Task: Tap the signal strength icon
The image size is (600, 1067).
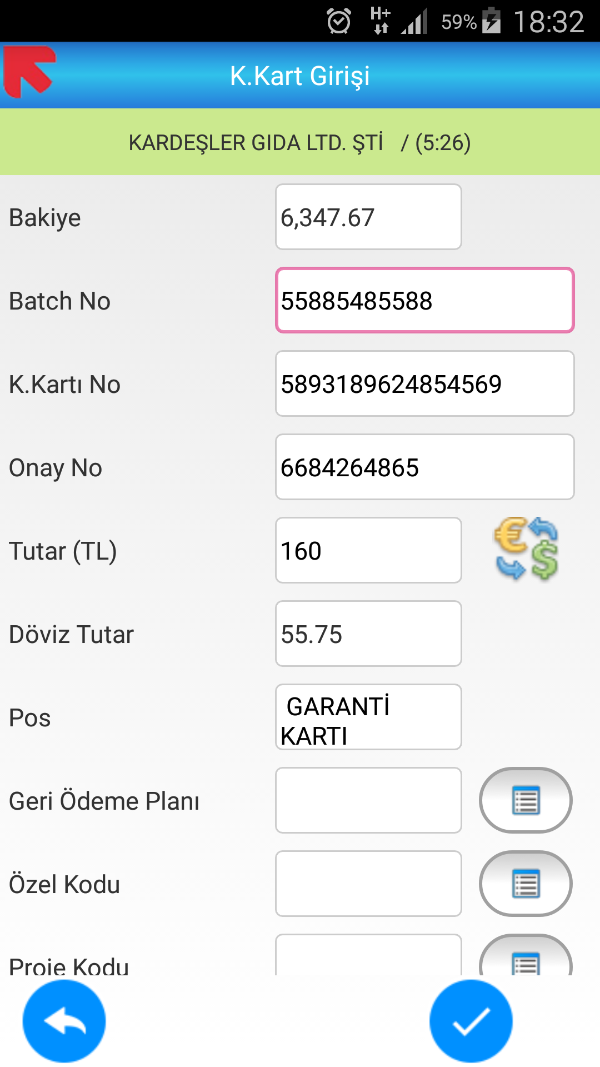Action: [414, 22]
